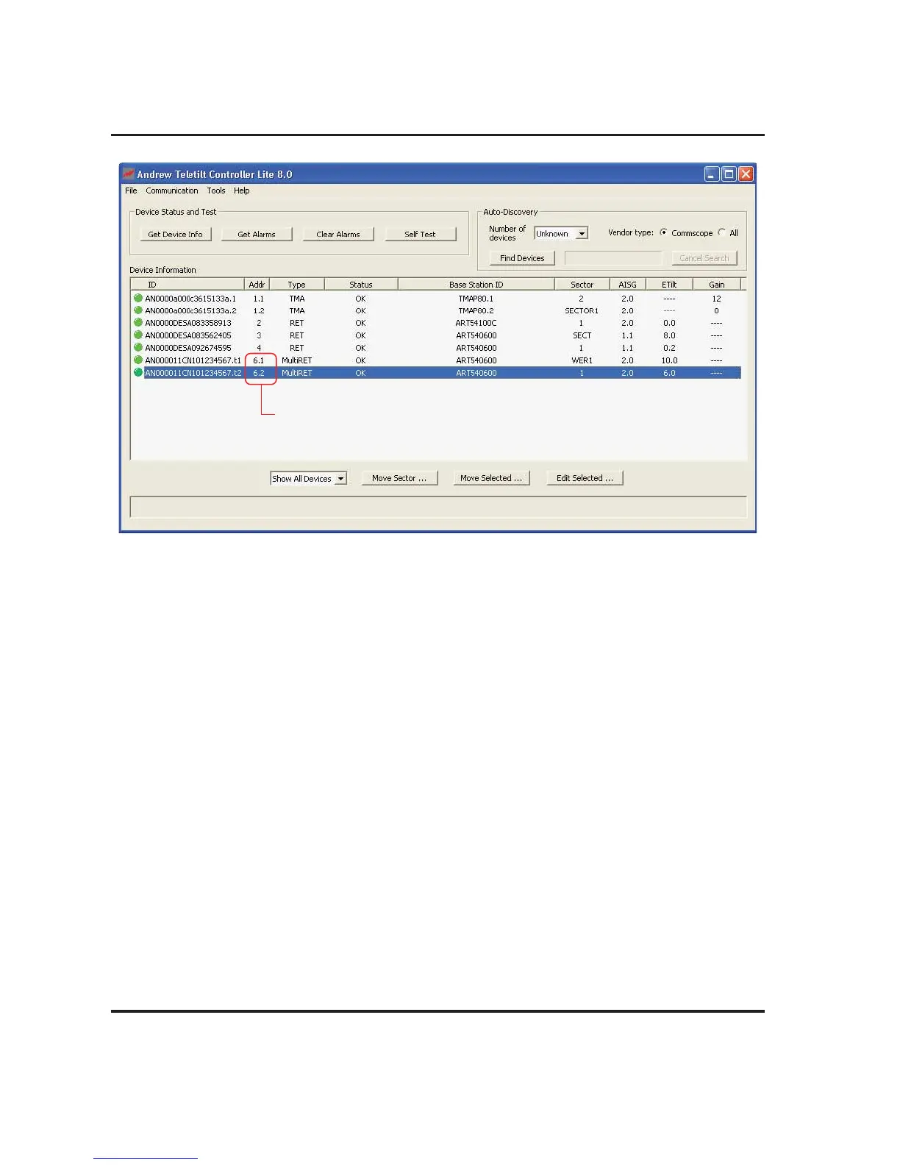Click the status message bar at bottom

click(438, 507)
